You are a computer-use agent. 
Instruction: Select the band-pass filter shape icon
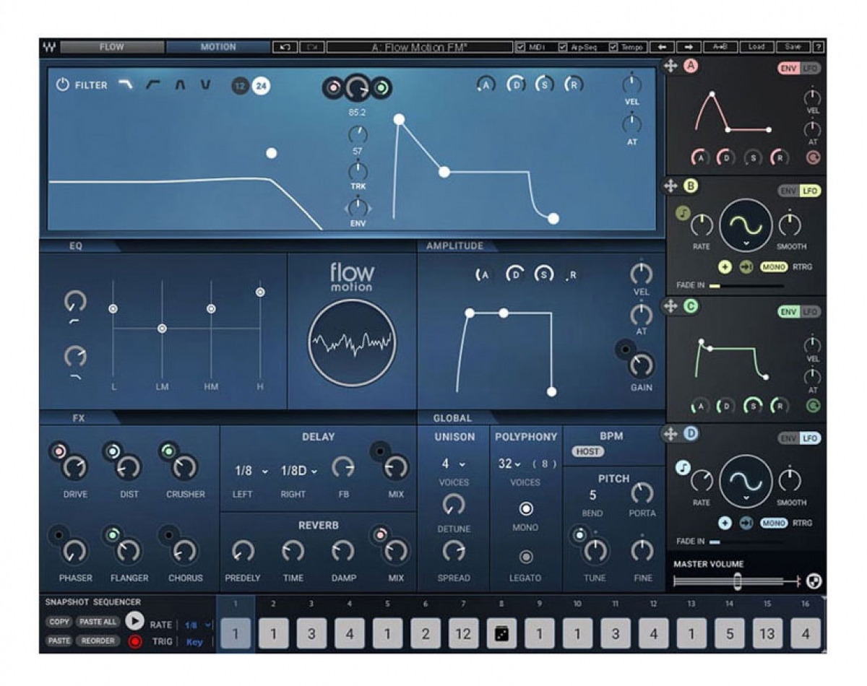tap(180, 84)
